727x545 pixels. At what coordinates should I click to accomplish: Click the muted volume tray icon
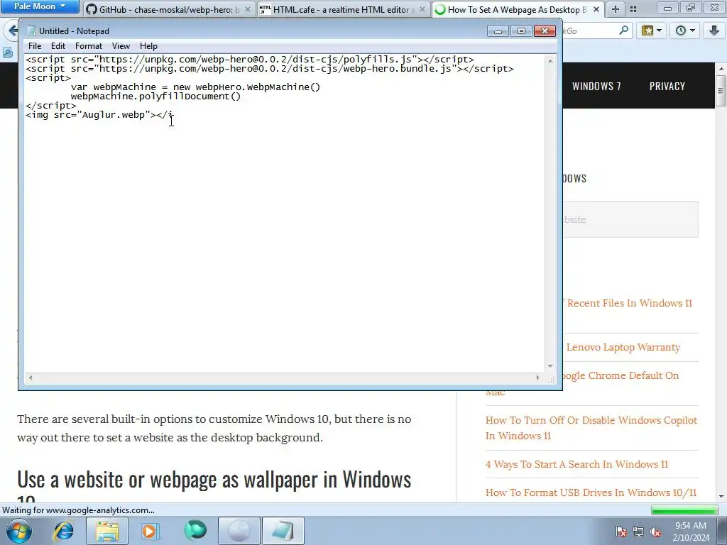655,532
